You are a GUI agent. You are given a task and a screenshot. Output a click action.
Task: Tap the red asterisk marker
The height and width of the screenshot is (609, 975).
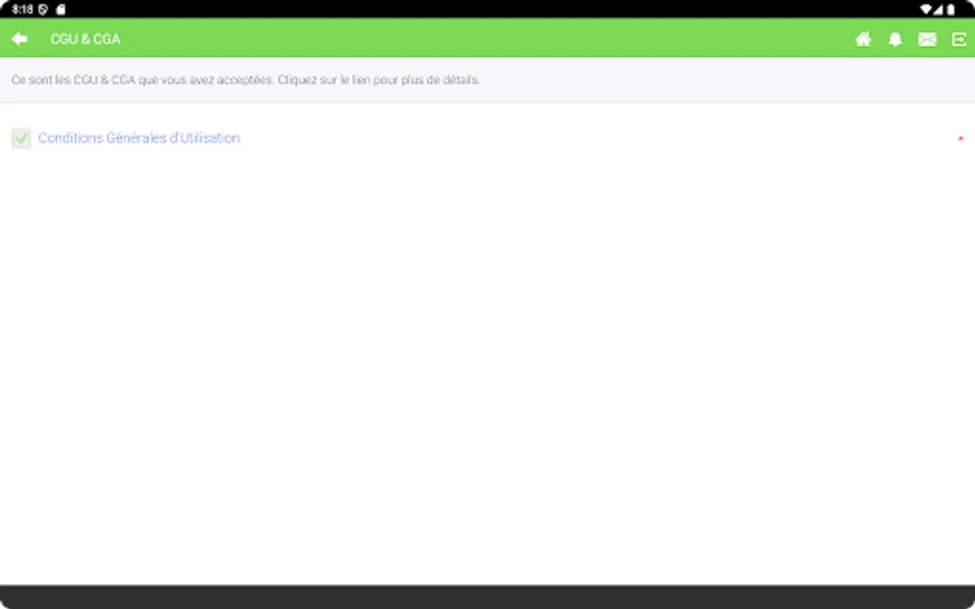tap(961, 138)
